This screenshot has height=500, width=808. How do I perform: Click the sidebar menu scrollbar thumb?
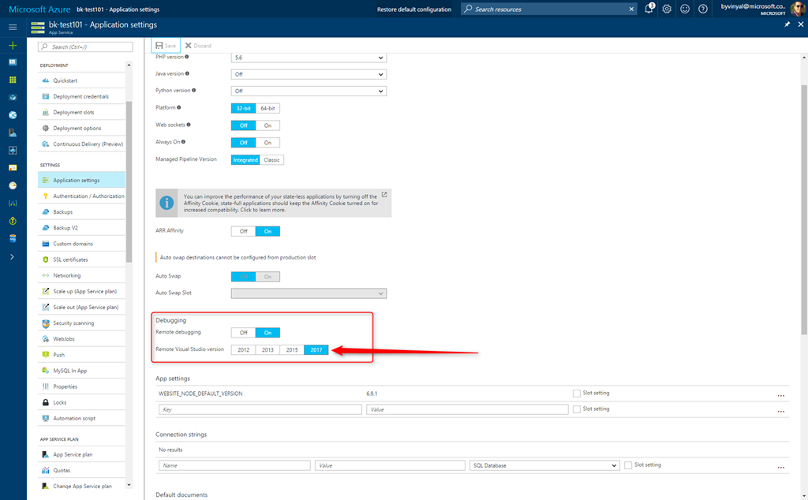point(129,181)
